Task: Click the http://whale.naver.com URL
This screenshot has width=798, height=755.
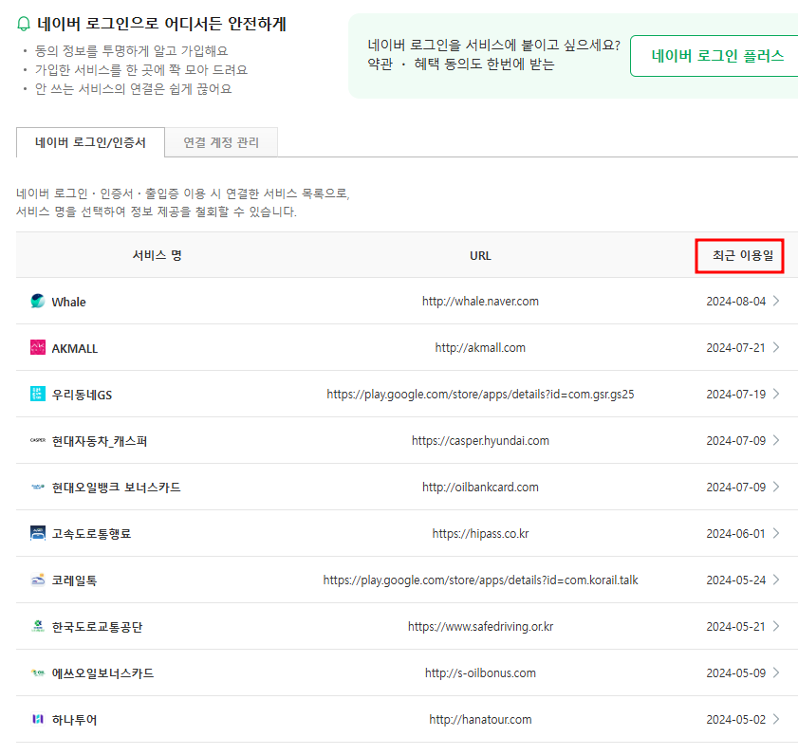Action: pyautogui.click(x=480, y=302)
